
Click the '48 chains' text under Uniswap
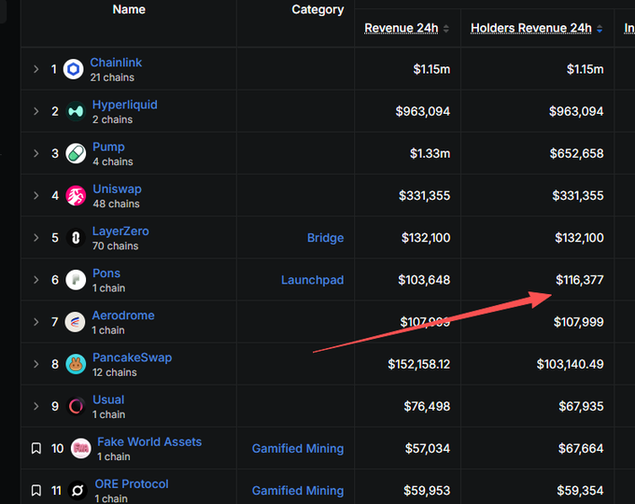coord(116,203)
